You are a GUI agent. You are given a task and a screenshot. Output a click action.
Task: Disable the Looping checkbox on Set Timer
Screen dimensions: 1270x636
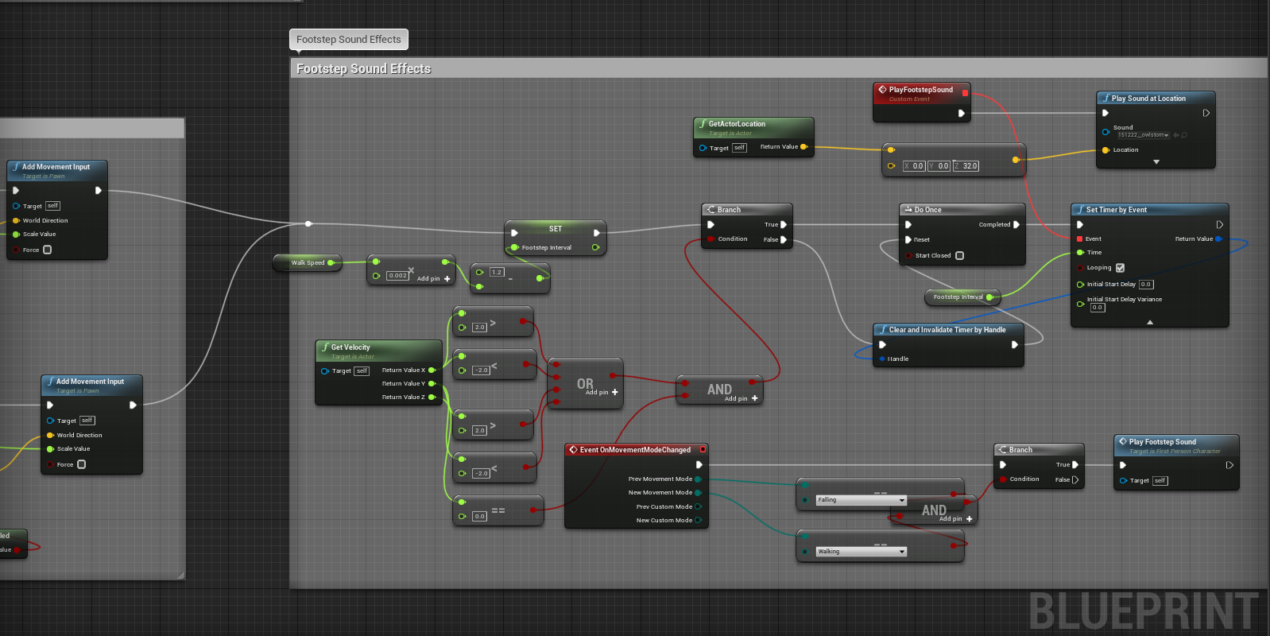point(1120,268)
